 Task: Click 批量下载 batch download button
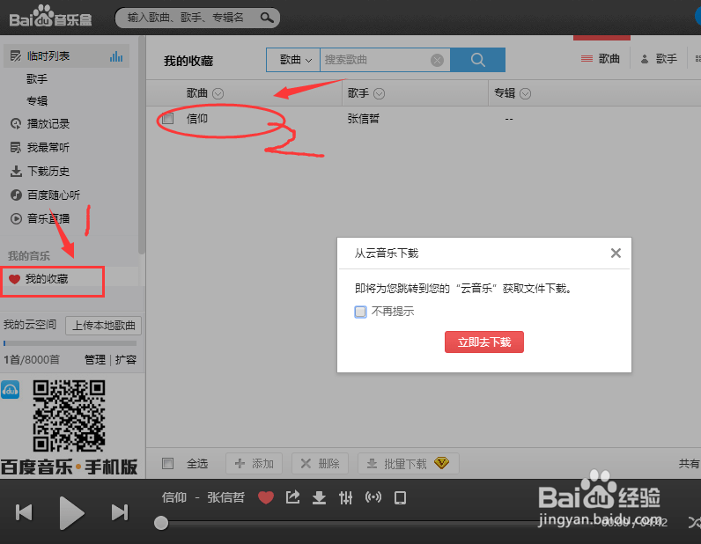[408, 464]
